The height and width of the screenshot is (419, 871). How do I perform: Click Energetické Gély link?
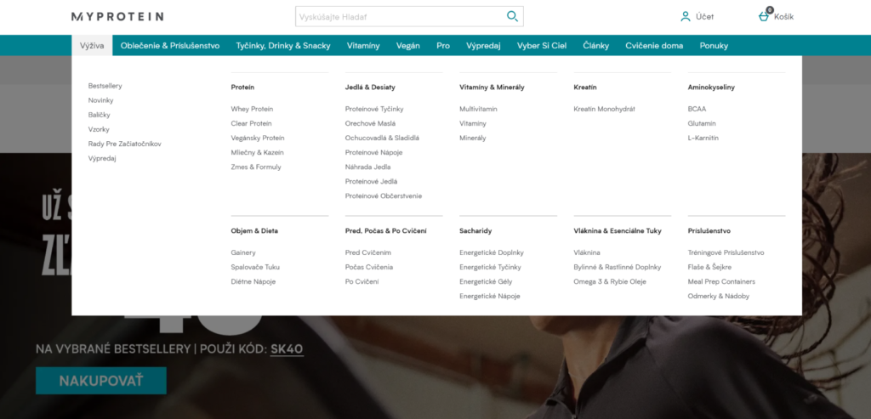(486, 281)
